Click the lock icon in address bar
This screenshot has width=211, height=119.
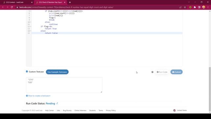17,7
